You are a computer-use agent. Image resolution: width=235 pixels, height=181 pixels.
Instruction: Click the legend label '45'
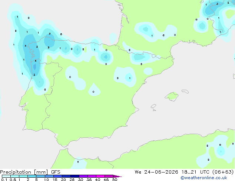tap(106, 180)
